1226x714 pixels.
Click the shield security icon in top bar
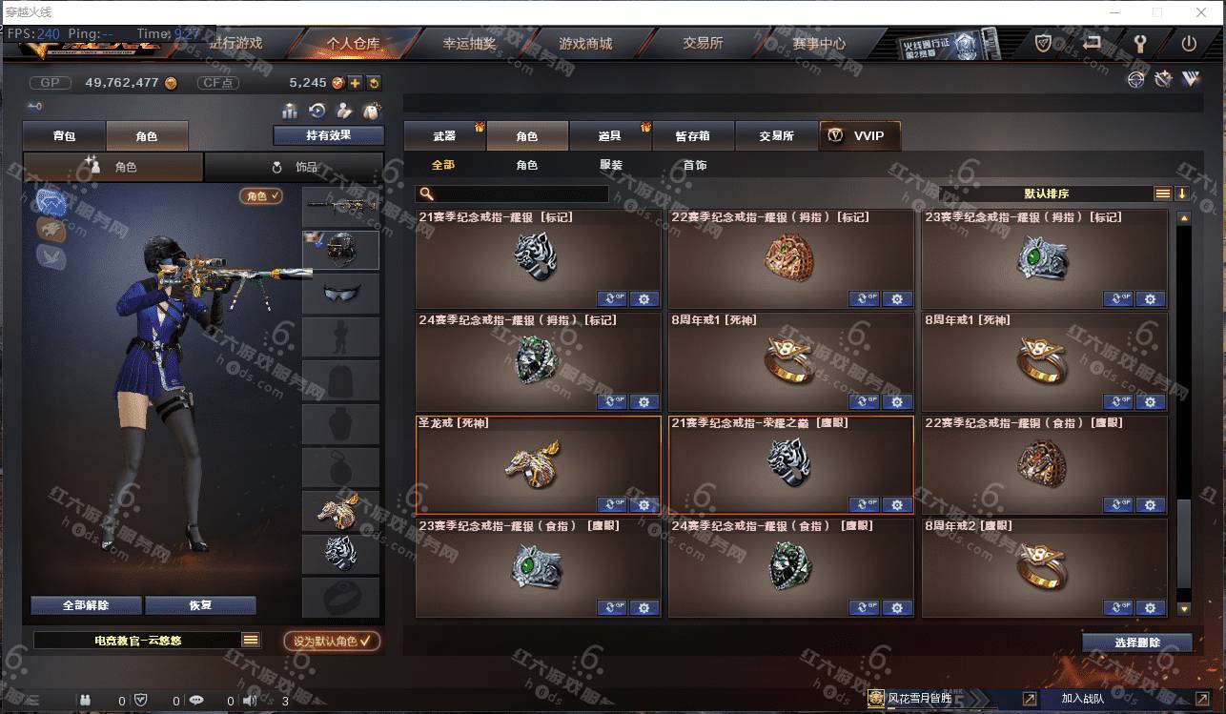[x=1043, y=44]
